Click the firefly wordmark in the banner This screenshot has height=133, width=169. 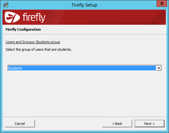[34, 18]
